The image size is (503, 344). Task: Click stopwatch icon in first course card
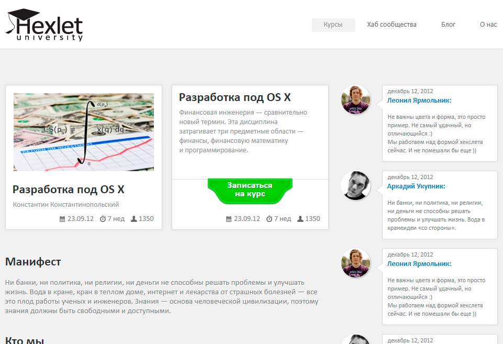pos(103,219)
